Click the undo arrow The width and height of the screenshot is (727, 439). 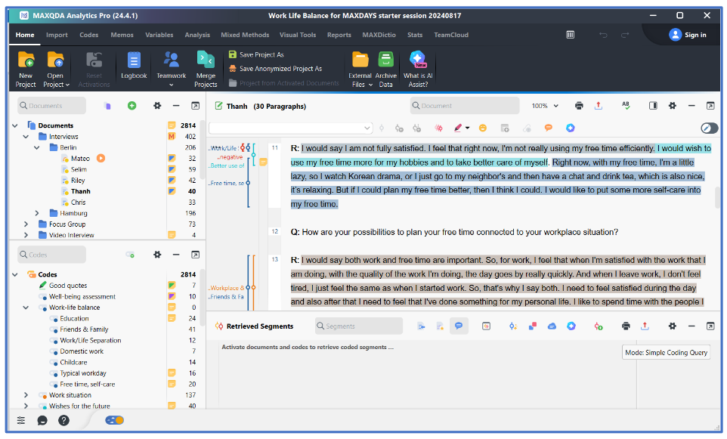pos(603,35)
